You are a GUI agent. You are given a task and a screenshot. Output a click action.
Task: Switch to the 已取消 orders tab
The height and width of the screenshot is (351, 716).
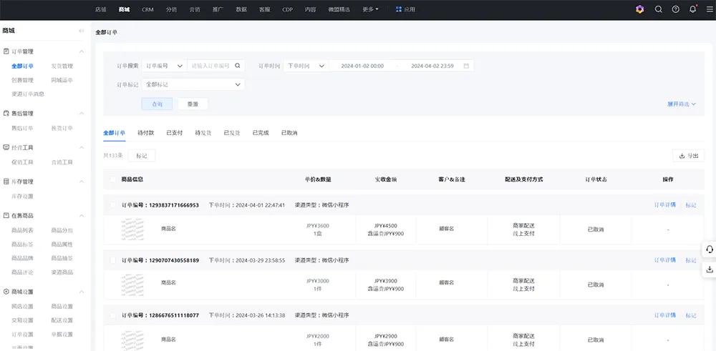click(289, 133)
